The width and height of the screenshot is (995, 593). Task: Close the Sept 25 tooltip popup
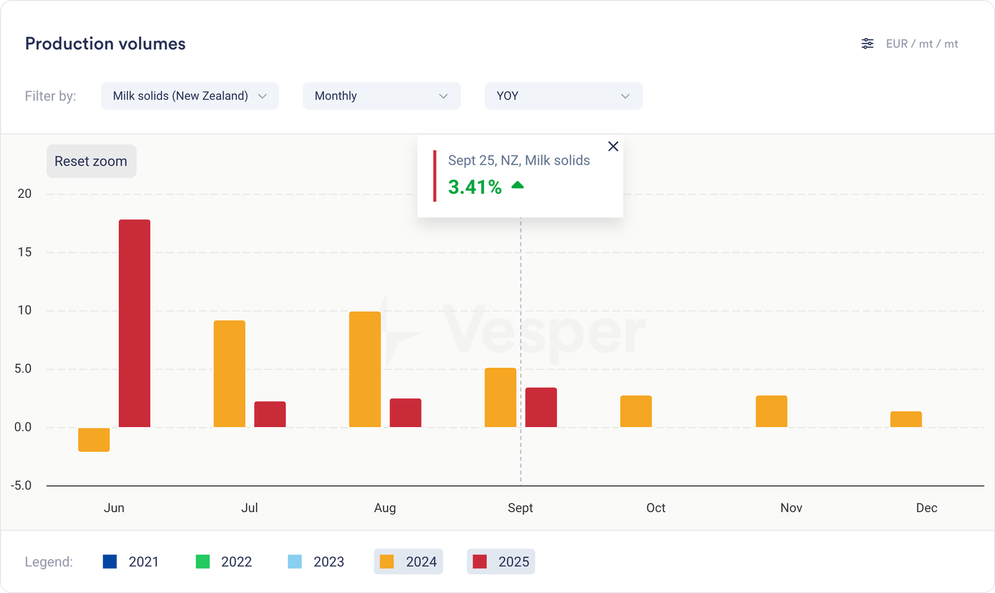[613, 146]
